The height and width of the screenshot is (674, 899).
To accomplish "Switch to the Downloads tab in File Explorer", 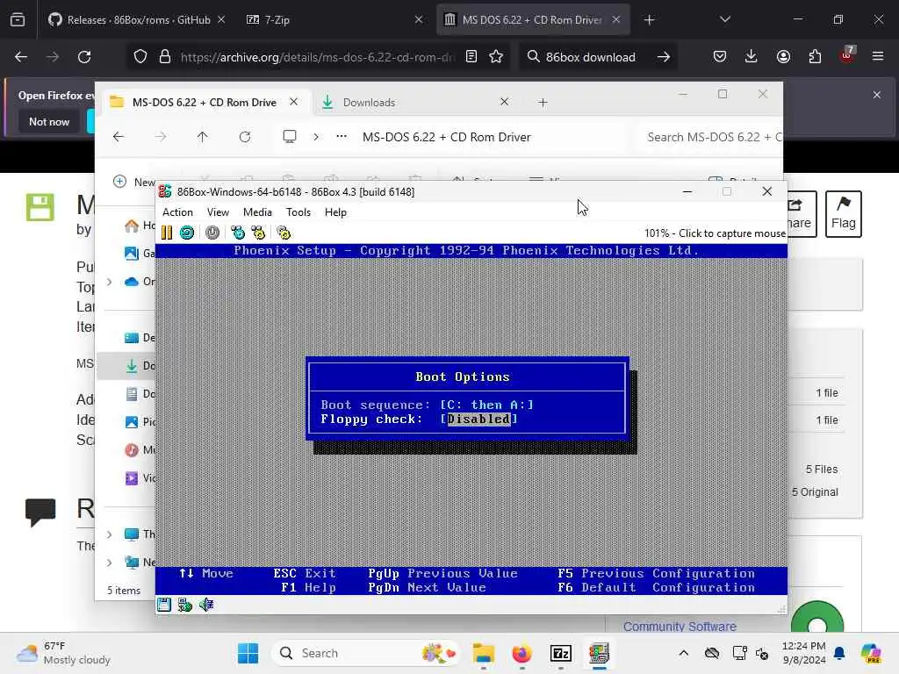I will [370, 103].
